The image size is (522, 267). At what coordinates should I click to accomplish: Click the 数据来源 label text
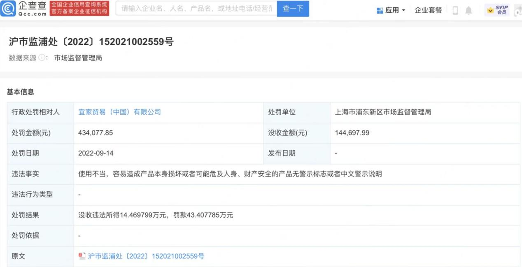(x=23, y=58)
